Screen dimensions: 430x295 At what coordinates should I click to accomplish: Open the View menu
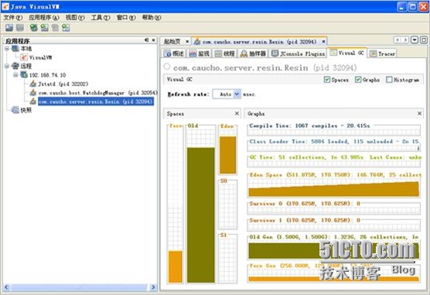pos(75,18)
